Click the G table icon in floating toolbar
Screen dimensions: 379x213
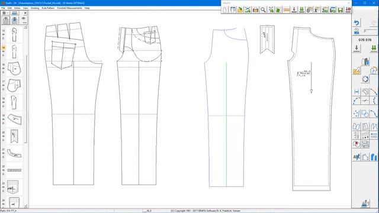[x=309, y=10]
